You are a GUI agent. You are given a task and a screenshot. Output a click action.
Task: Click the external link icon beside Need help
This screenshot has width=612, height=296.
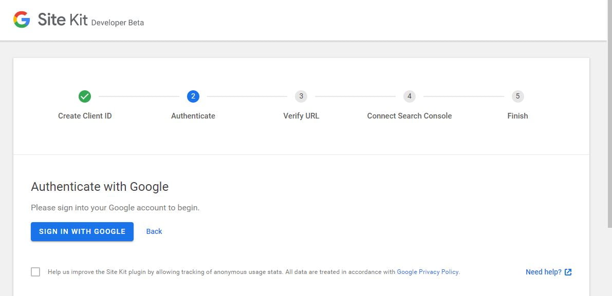click(568, 272)
